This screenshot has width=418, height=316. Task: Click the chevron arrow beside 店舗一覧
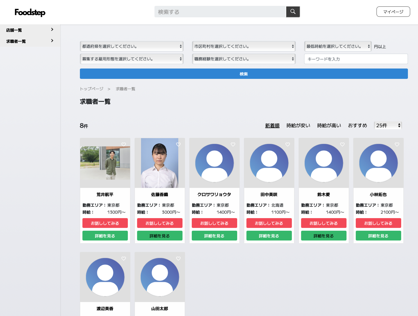[52, 30]
